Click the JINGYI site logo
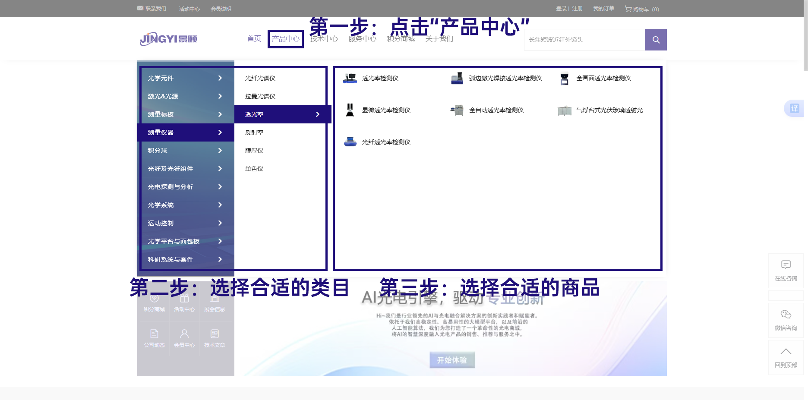 [x=168, y=39]
